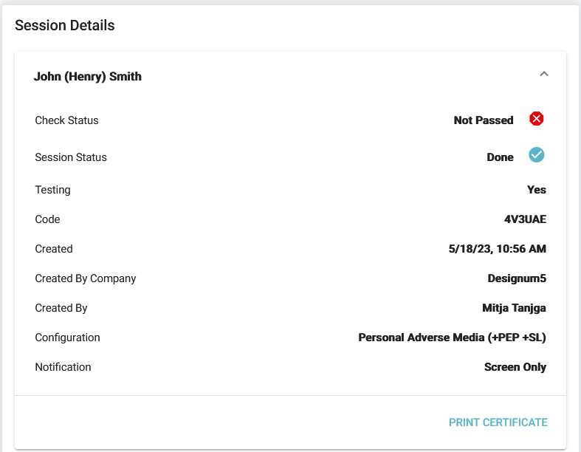
Task: Click the Designum5 company name
Action: click(x=517, y=278)
